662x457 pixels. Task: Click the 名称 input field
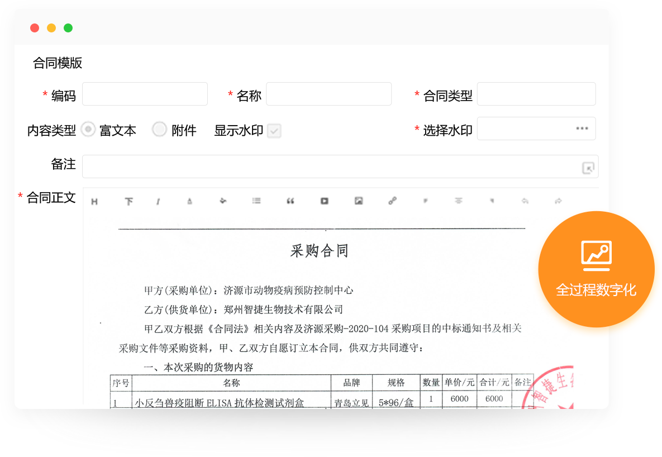click(x=328, y=94)
